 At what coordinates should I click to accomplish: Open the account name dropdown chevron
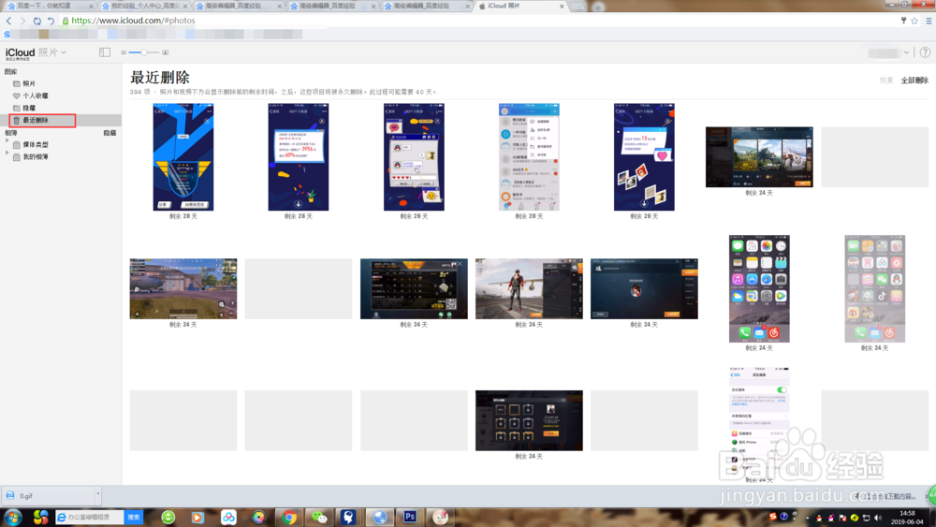pyautogui.click(x=906, y=52)
